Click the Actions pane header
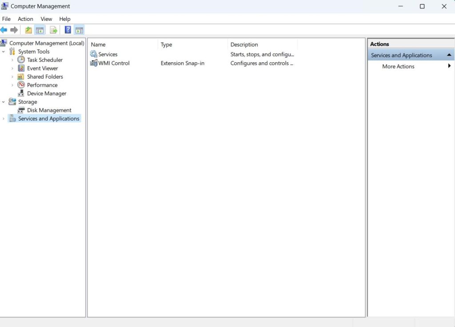This screenshot has height=327, width=455. pos(411,44)
